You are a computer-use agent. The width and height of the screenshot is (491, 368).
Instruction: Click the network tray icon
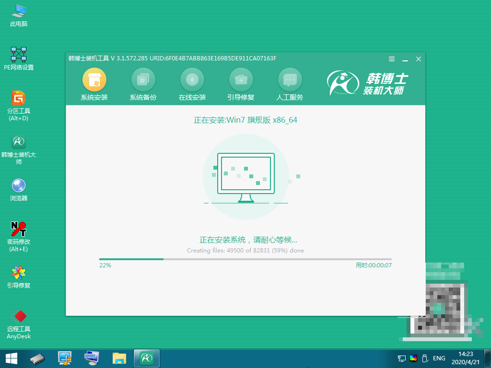[x=402, y=358]
